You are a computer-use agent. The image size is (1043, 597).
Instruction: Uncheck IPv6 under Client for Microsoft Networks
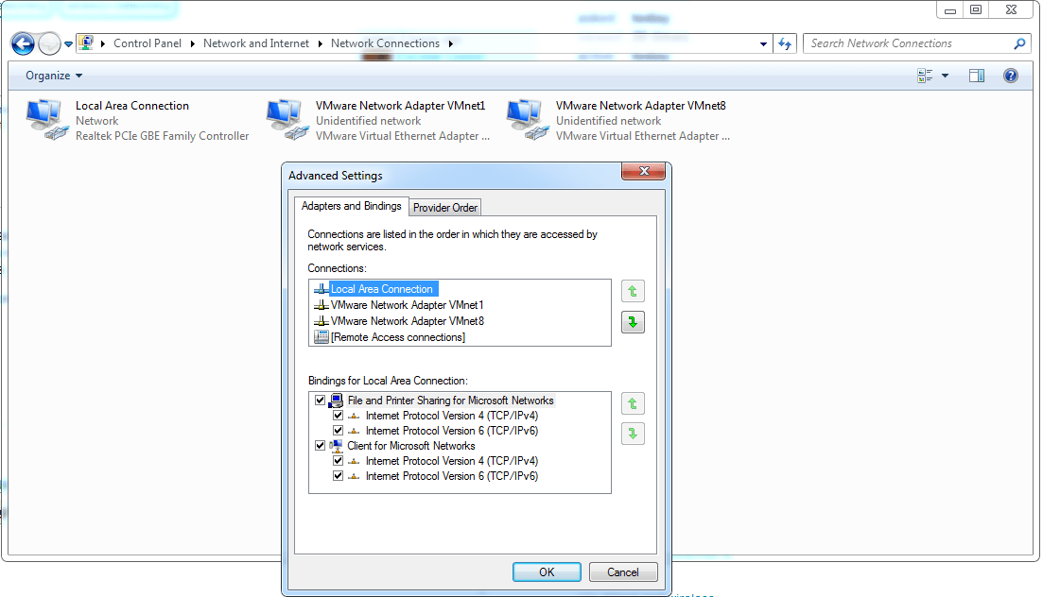(338, 476)
